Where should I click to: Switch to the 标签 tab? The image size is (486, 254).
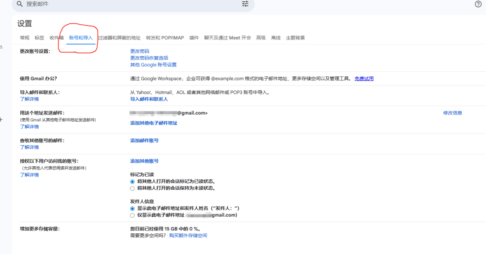tap(39, 38)
